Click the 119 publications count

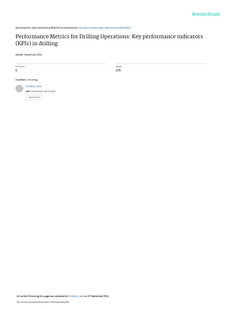(x=34, y=91)
